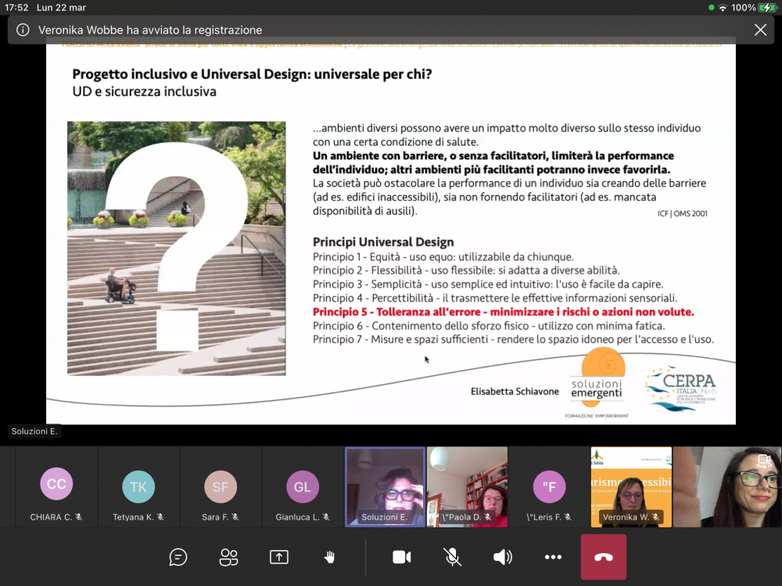Click the slide title about Universal Design
The width and height of the screenshot is (782, 586).
click(252, 74)
